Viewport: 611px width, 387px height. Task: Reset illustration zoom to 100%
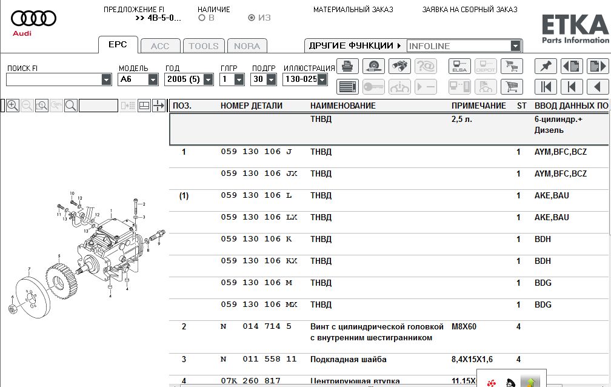(x=56, y=106)
